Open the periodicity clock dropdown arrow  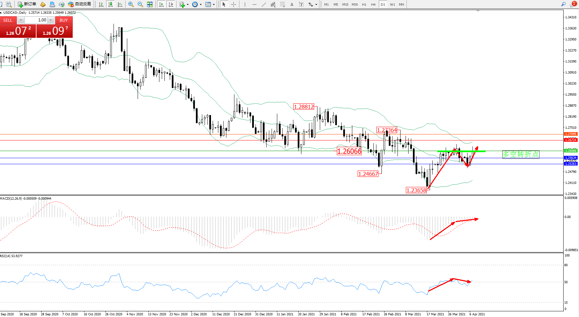click(x=201, y=5)
